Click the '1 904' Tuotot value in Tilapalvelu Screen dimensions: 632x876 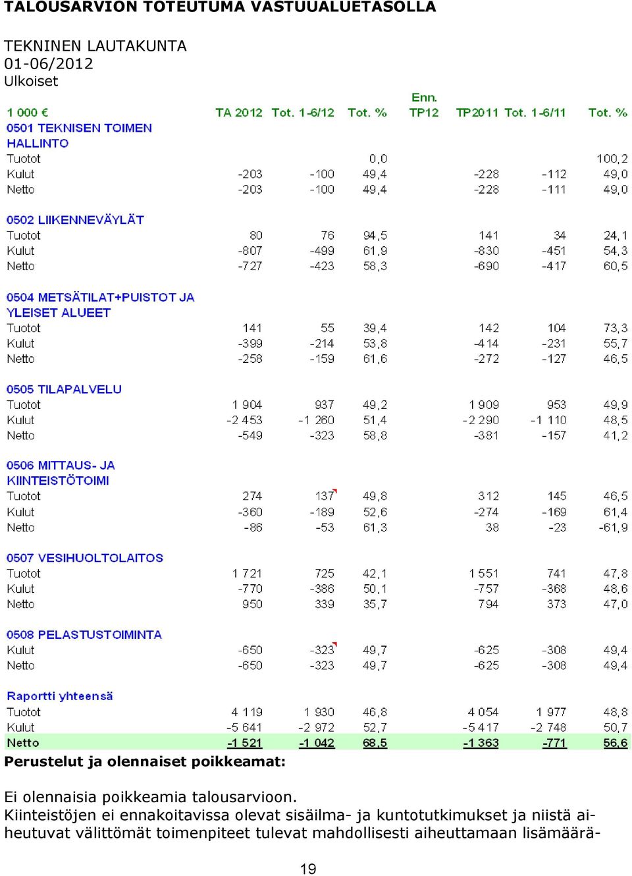point(247,405)
